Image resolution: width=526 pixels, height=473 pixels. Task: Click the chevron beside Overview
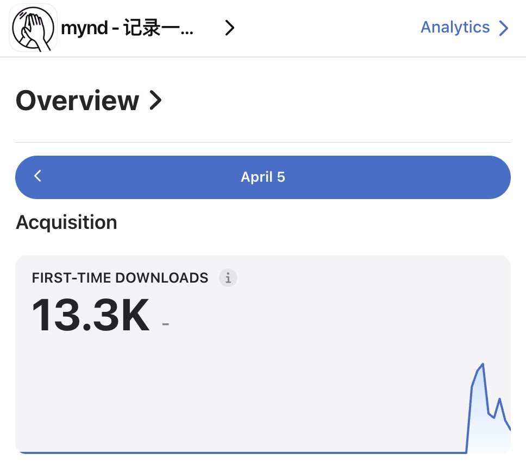155,100
